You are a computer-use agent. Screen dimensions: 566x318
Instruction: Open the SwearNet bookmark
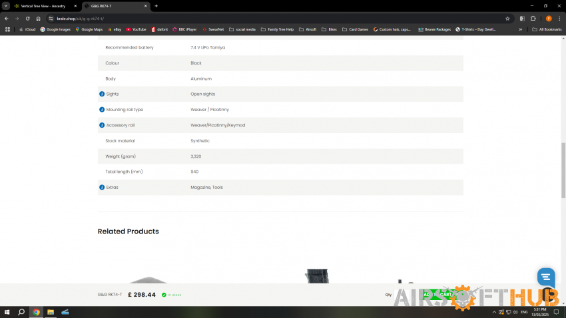pyautogui.click(x=213, y=29)
